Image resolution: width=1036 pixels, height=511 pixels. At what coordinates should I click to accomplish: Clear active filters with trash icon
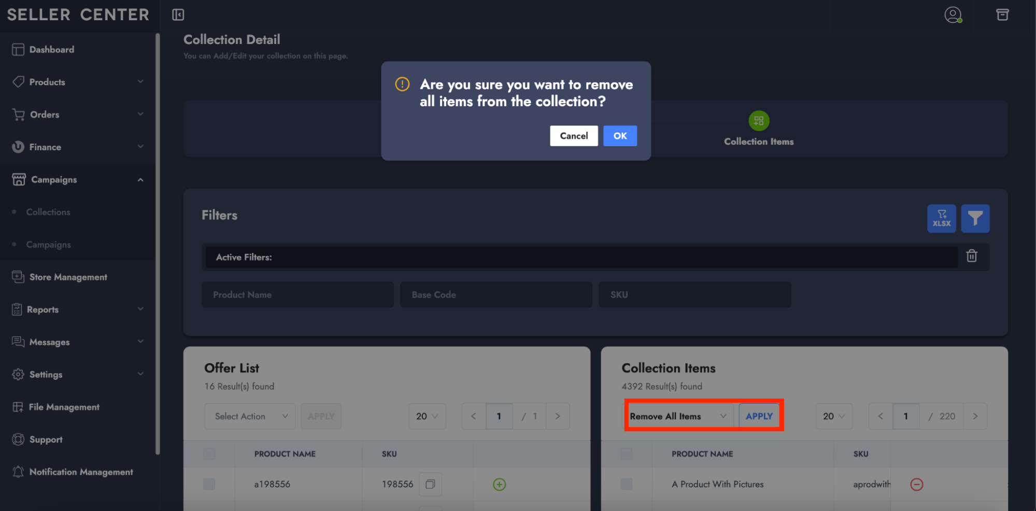972,256
